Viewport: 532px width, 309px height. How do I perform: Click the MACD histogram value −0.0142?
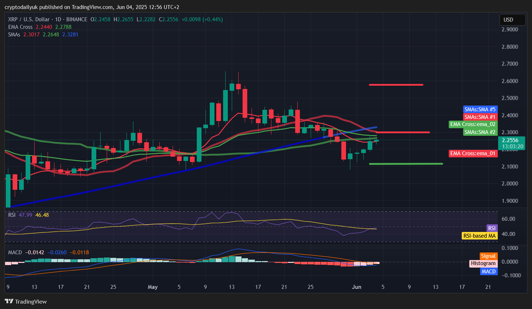[35, 252]
